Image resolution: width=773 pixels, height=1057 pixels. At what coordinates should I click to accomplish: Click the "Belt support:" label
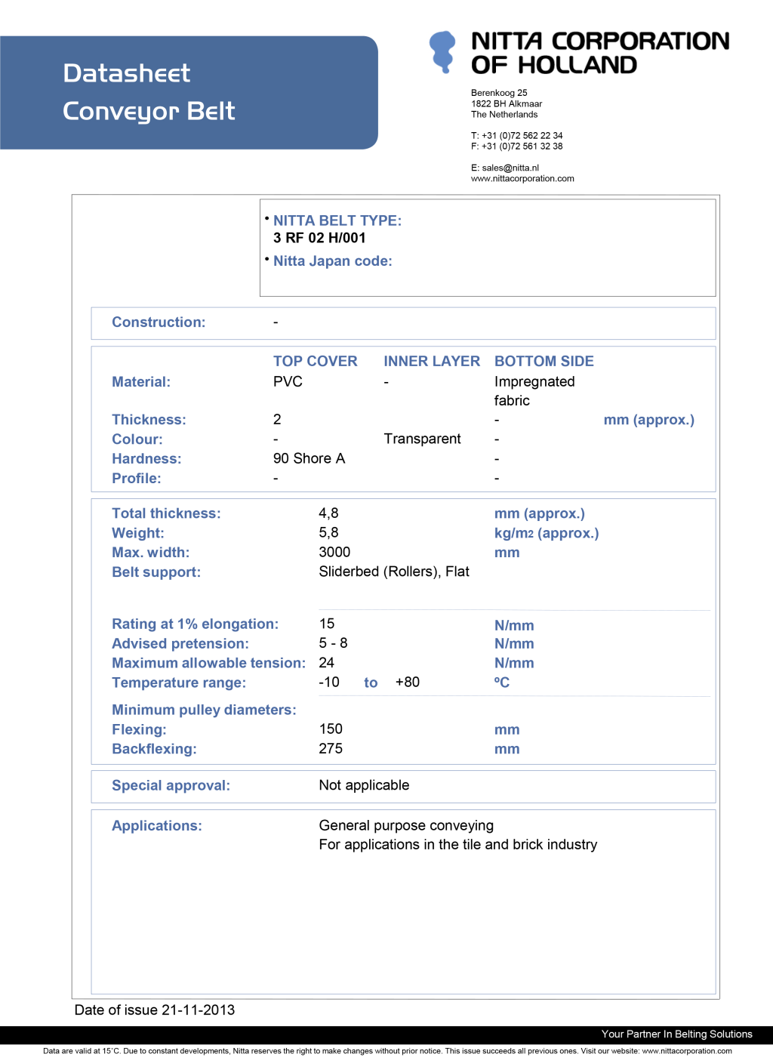click(x=156, y=572)
